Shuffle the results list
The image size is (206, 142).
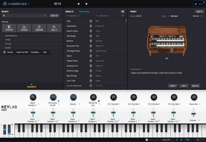click(x=123, y=12)
